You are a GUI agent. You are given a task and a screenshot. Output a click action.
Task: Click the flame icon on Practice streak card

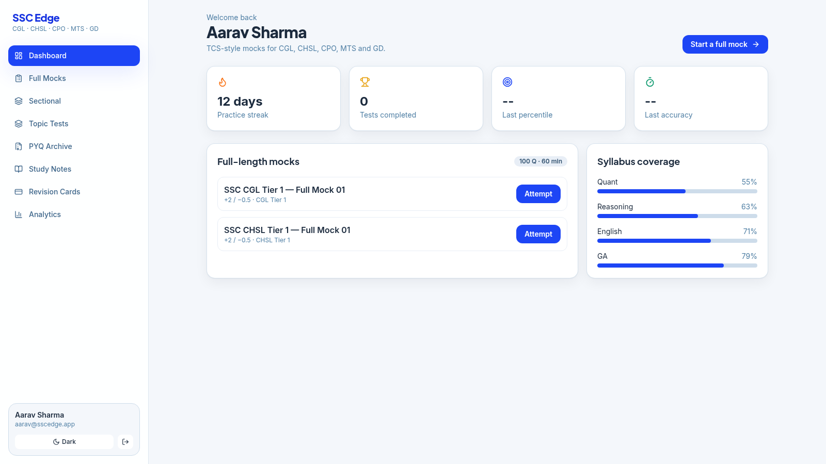pos(223,82)
